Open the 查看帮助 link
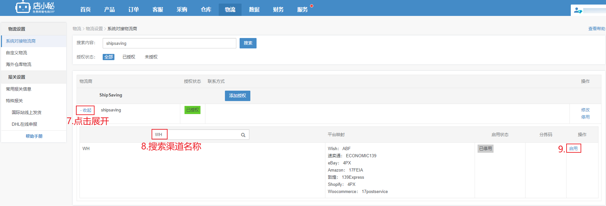 tap(597, 29)
